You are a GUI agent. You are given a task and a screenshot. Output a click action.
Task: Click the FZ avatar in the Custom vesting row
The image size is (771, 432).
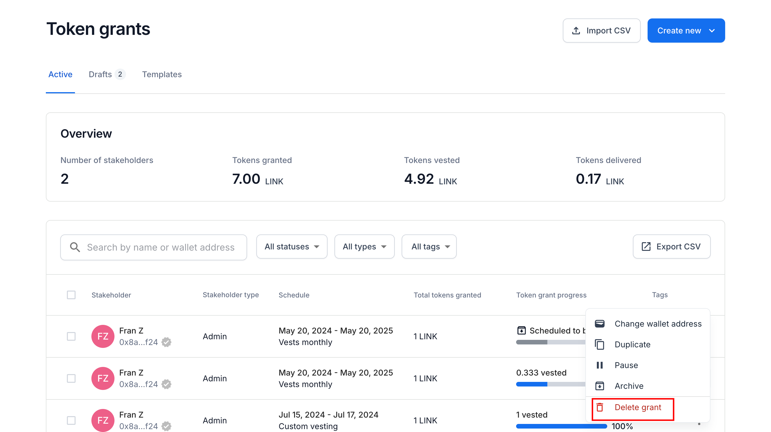(103, 420)
